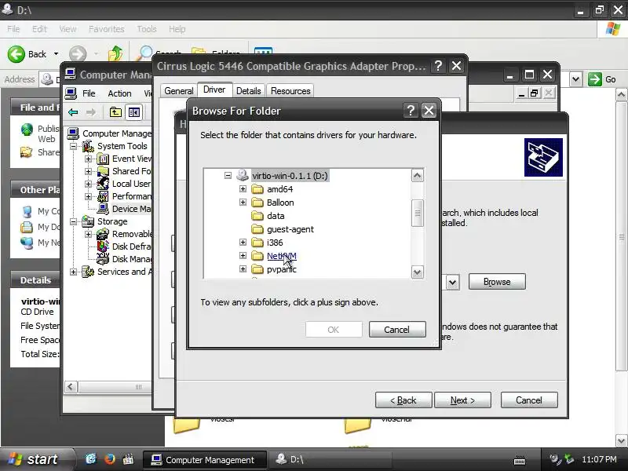This screenshot has width=628, height=471.
Task: Open File menu in Computer Management
Action: click(x=89, y=93)
